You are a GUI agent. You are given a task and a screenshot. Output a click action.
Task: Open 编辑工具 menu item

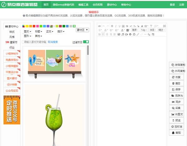coord(83,5)
